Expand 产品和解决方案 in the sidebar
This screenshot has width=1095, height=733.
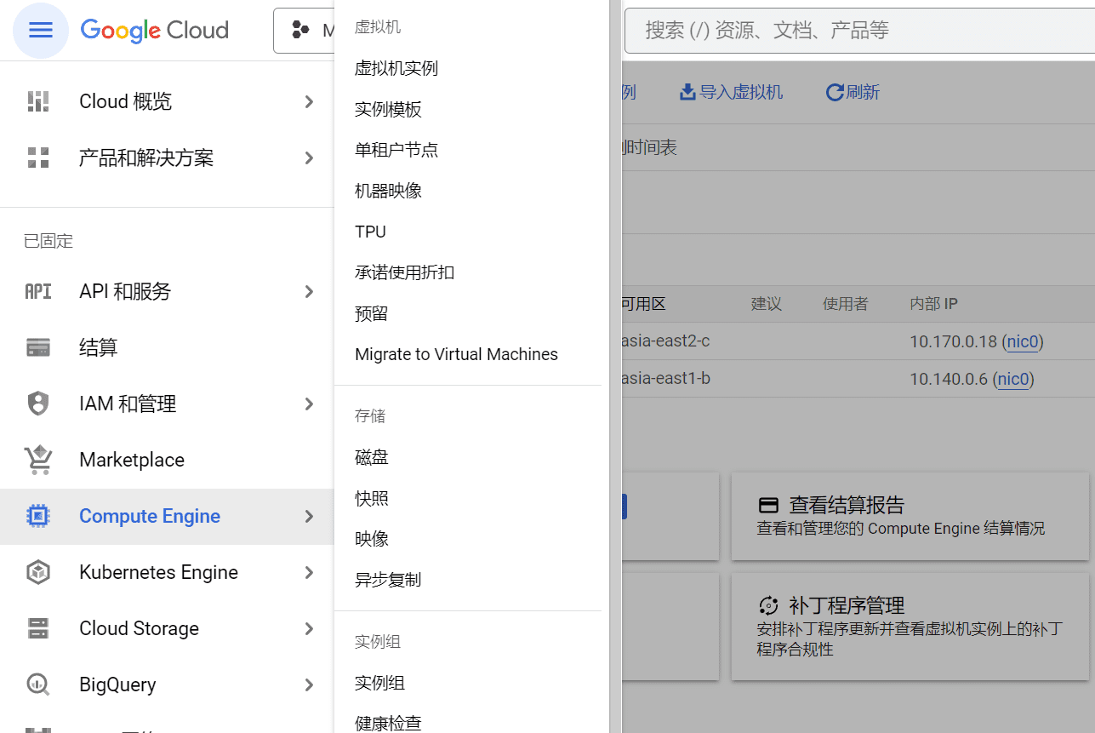coord(308,157)
